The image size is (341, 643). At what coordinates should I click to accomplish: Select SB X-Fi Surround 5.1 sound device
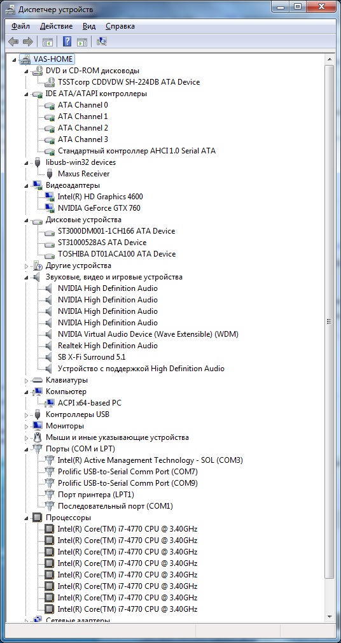(x=92, y=357)
